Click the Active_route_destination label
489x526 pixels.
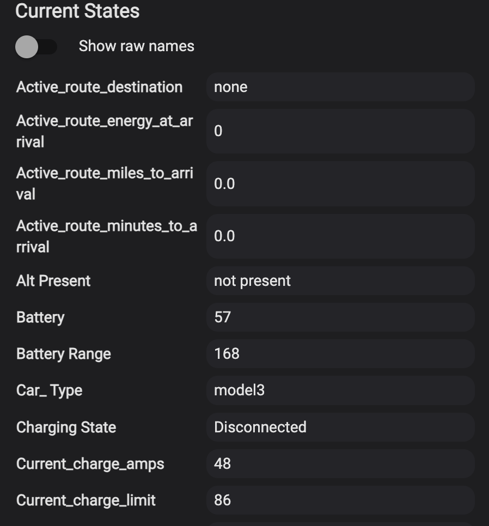click(99, 87)
